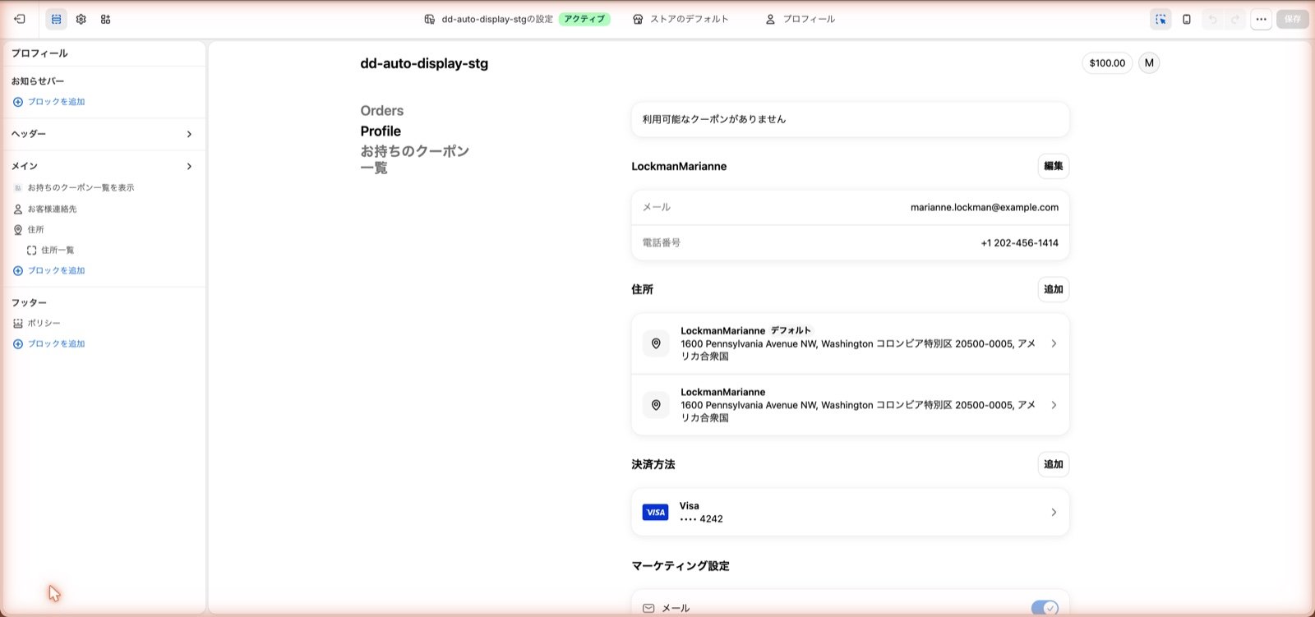Click the pin icon of default address
The width and height of the screenshot is (1315, 617).
click(x=656, y=343)
